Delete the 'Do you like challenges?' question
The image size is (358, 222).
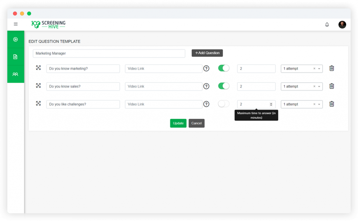[x=331, y=104]
